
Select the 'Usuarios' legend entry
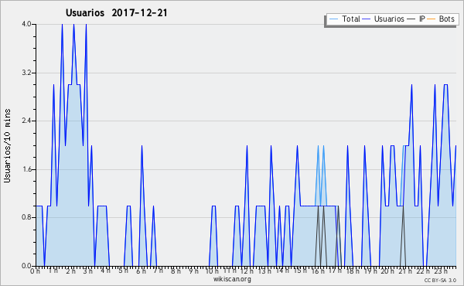point(389,19)
